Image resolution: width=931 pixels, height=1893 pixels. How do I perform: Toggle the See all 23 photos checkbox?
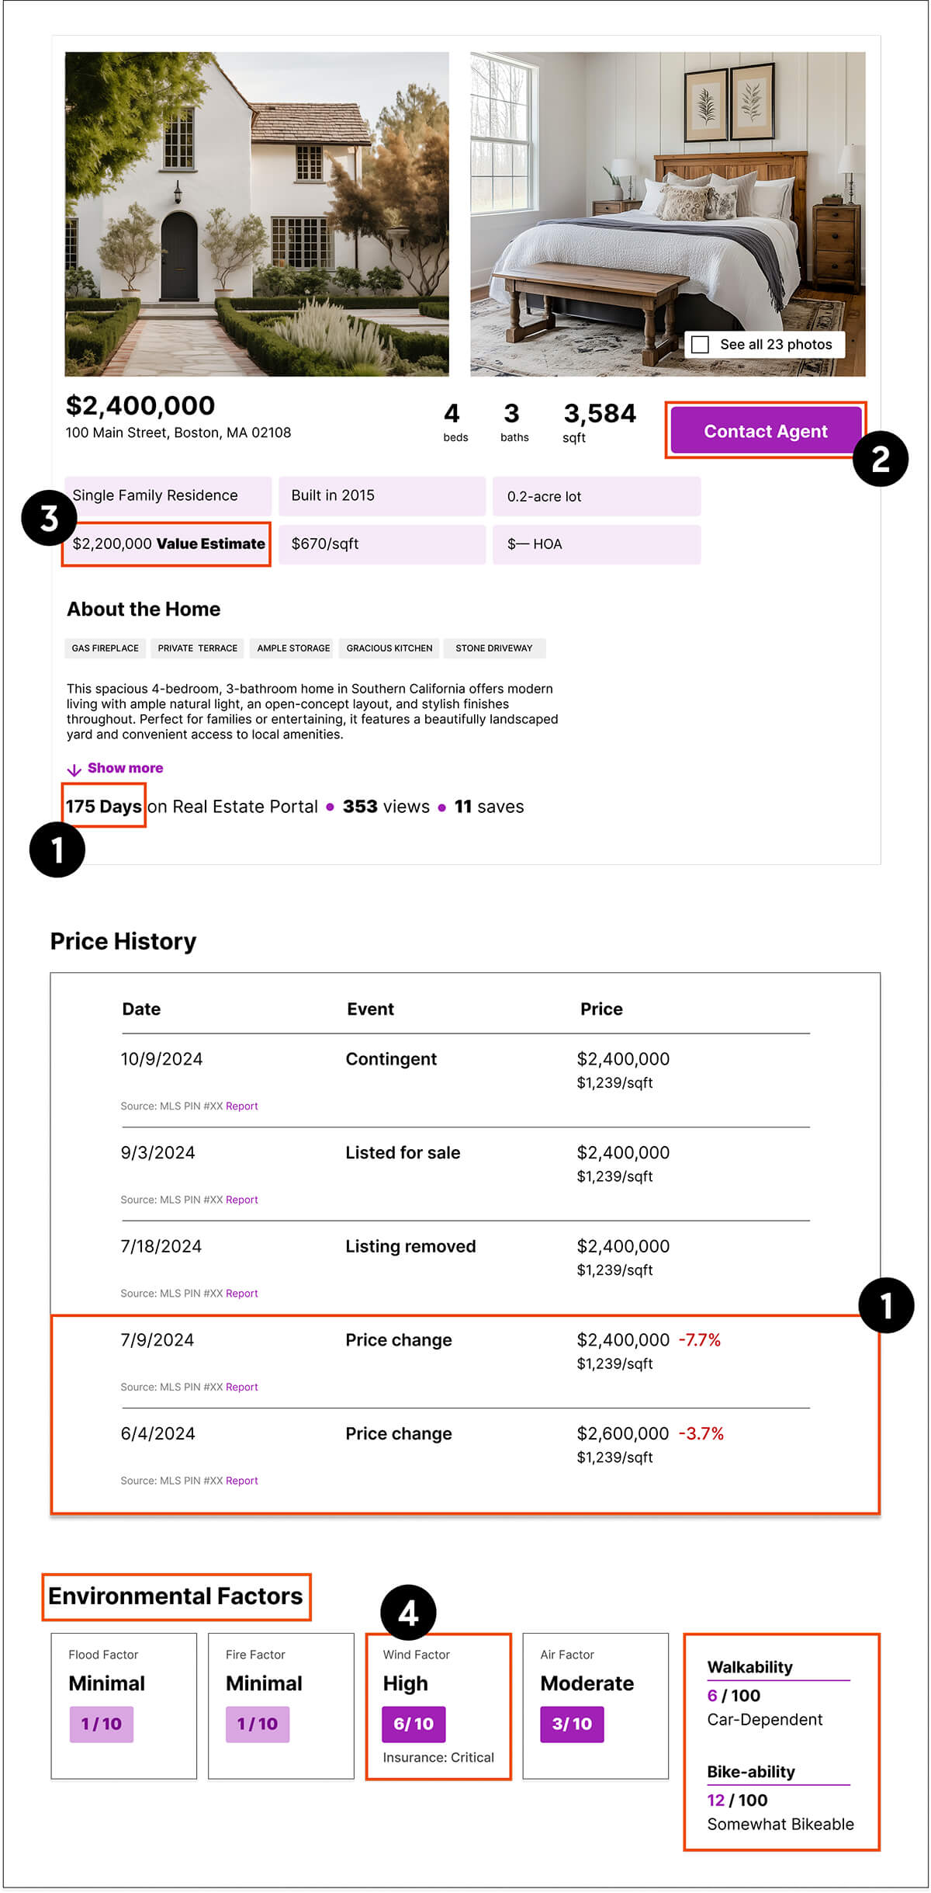(x=700, y=344)
